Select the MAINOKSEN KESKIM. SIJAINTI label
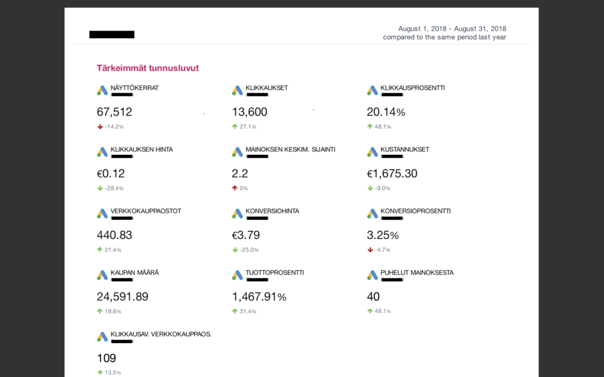 click(290, 149)
